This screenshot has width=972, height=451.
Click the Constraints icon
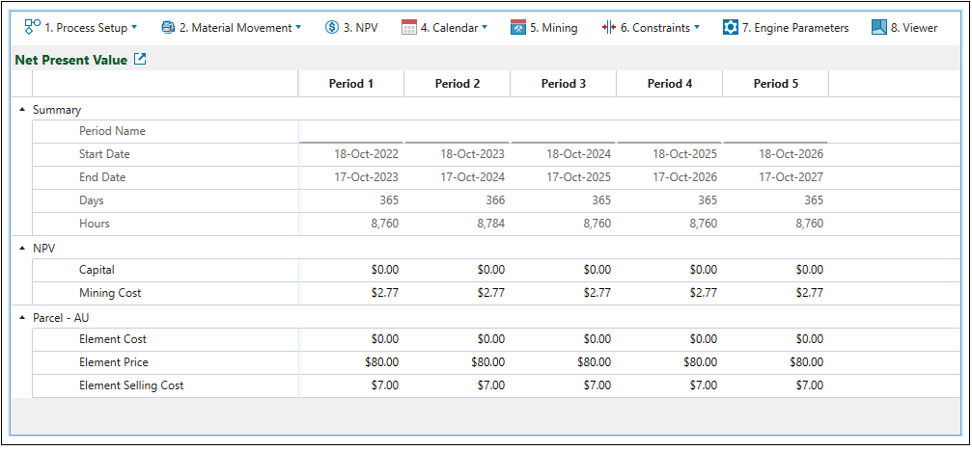click(x=608, y=28)
